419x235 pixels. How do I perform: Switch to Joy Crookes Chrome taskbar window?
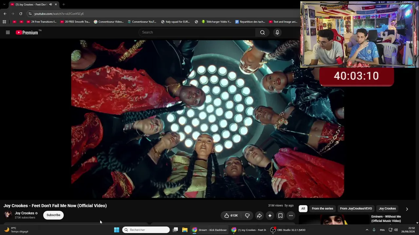click(249, 230)
